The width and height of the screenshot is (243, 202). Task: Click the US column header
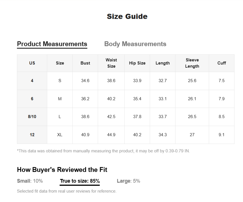32,63
